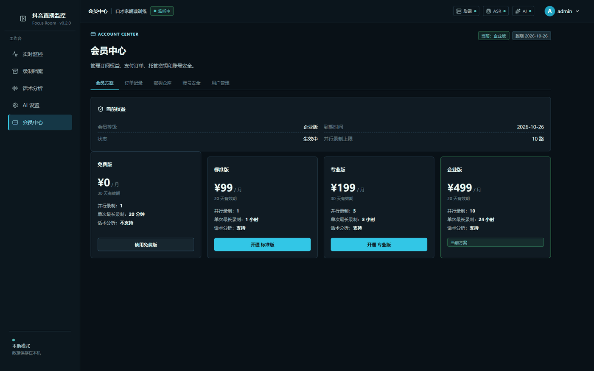This screenshot has height=371, width=594.
Task: Click the AI sparkle status icon
Action: pos(518,11)
